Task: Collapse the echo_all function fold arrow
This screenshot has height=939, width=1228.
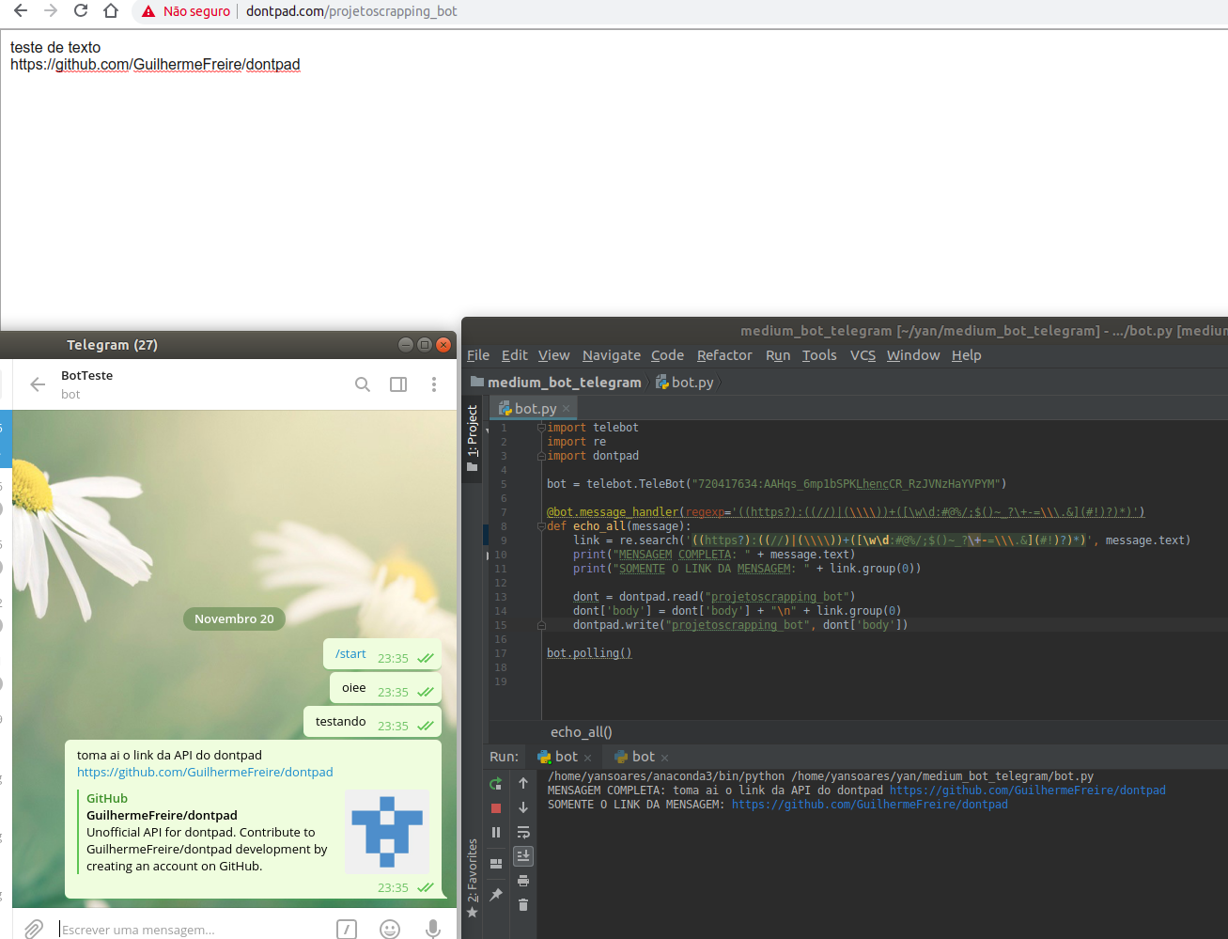Action: pyautogui.click(x=539, y=525)
